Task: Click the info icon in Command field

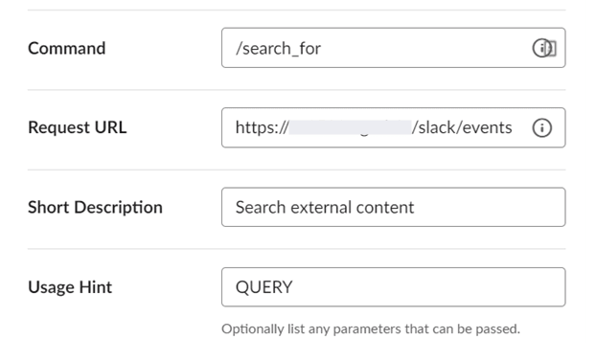Action: coord(540,48)
